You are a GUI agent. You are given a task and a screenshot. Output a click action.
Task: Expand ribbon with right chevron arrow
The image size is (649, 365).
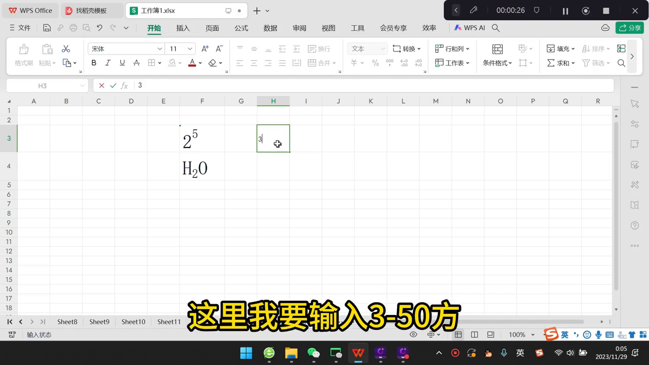(632, 56)
